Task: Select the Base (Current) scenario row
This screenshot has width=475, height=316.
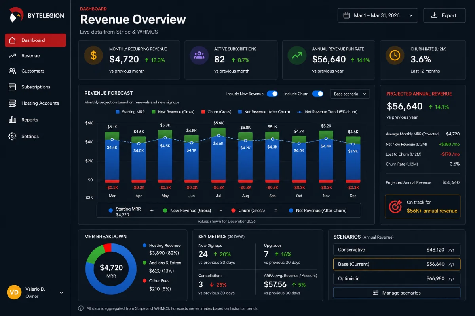Action: pyautogui.click(x=397, y=264)
